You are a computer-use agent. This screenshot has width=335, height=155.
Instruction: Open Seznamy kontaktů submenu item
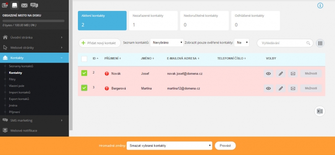[21, 66]
